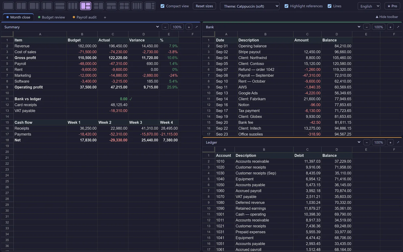This screenshot has width=403, height=252.
Task: Zoom in the Ledger pane
Action: (x=390, y=142)
